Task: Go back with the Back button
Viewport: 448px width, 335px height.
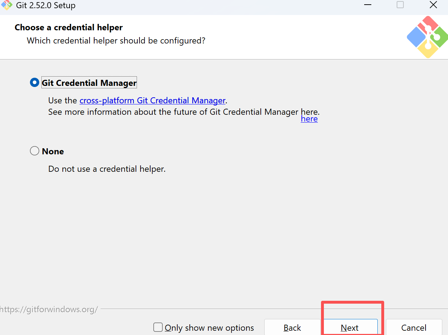Action: [x=292, y=328]
